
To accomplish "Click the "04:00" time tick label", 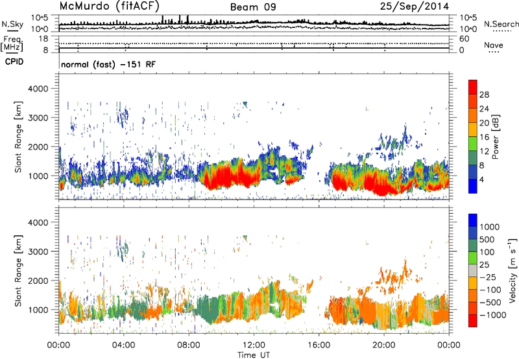I will coord(123,345).
